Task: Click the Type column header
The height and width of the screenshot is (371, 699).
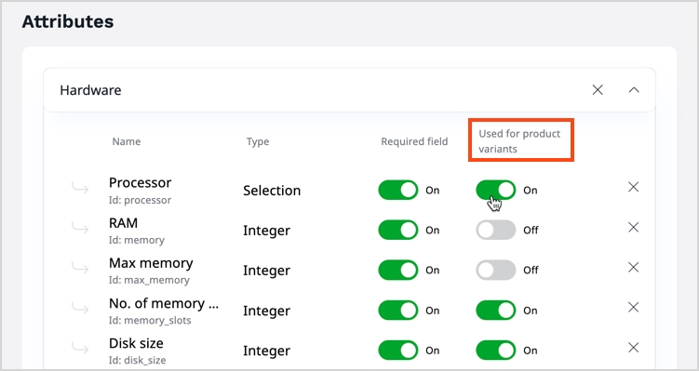Action: pos(258,142)
